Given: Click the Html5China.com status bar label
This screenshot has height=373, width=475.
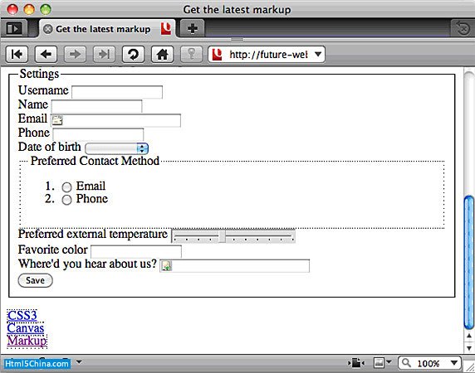Looking at the screenshot, I should [37, 363].
